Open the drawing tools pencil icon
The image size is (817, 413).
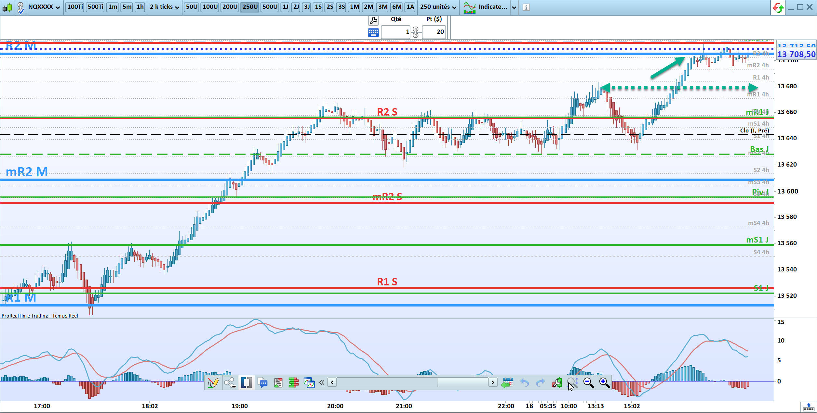pos(213,382)
